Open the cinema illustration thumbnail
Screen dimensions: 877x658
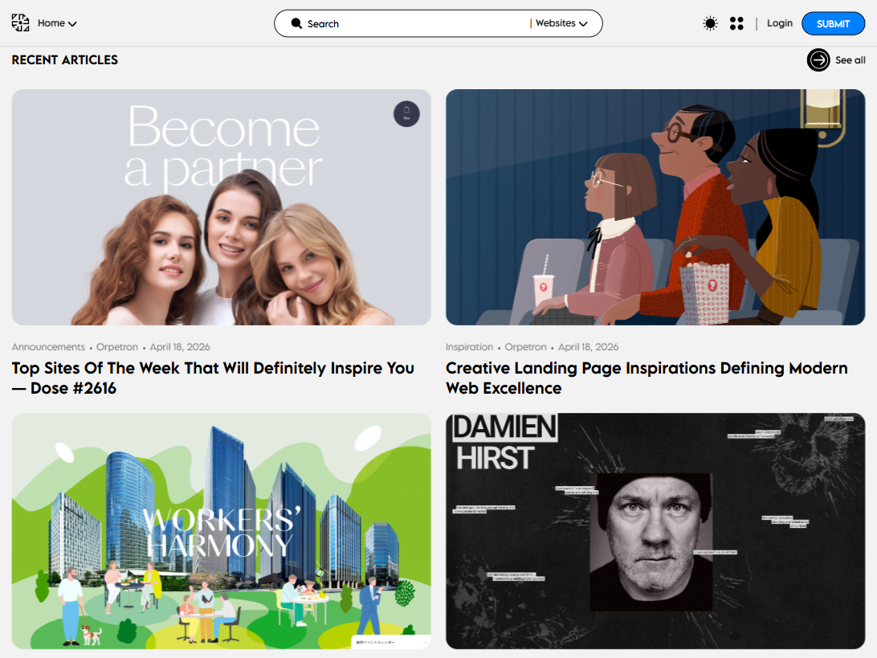tap(655, 207)
